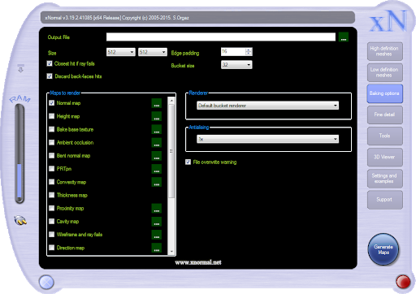416x294 pixels.
Task: Open Fine detail tab
Action: (384, 115)
